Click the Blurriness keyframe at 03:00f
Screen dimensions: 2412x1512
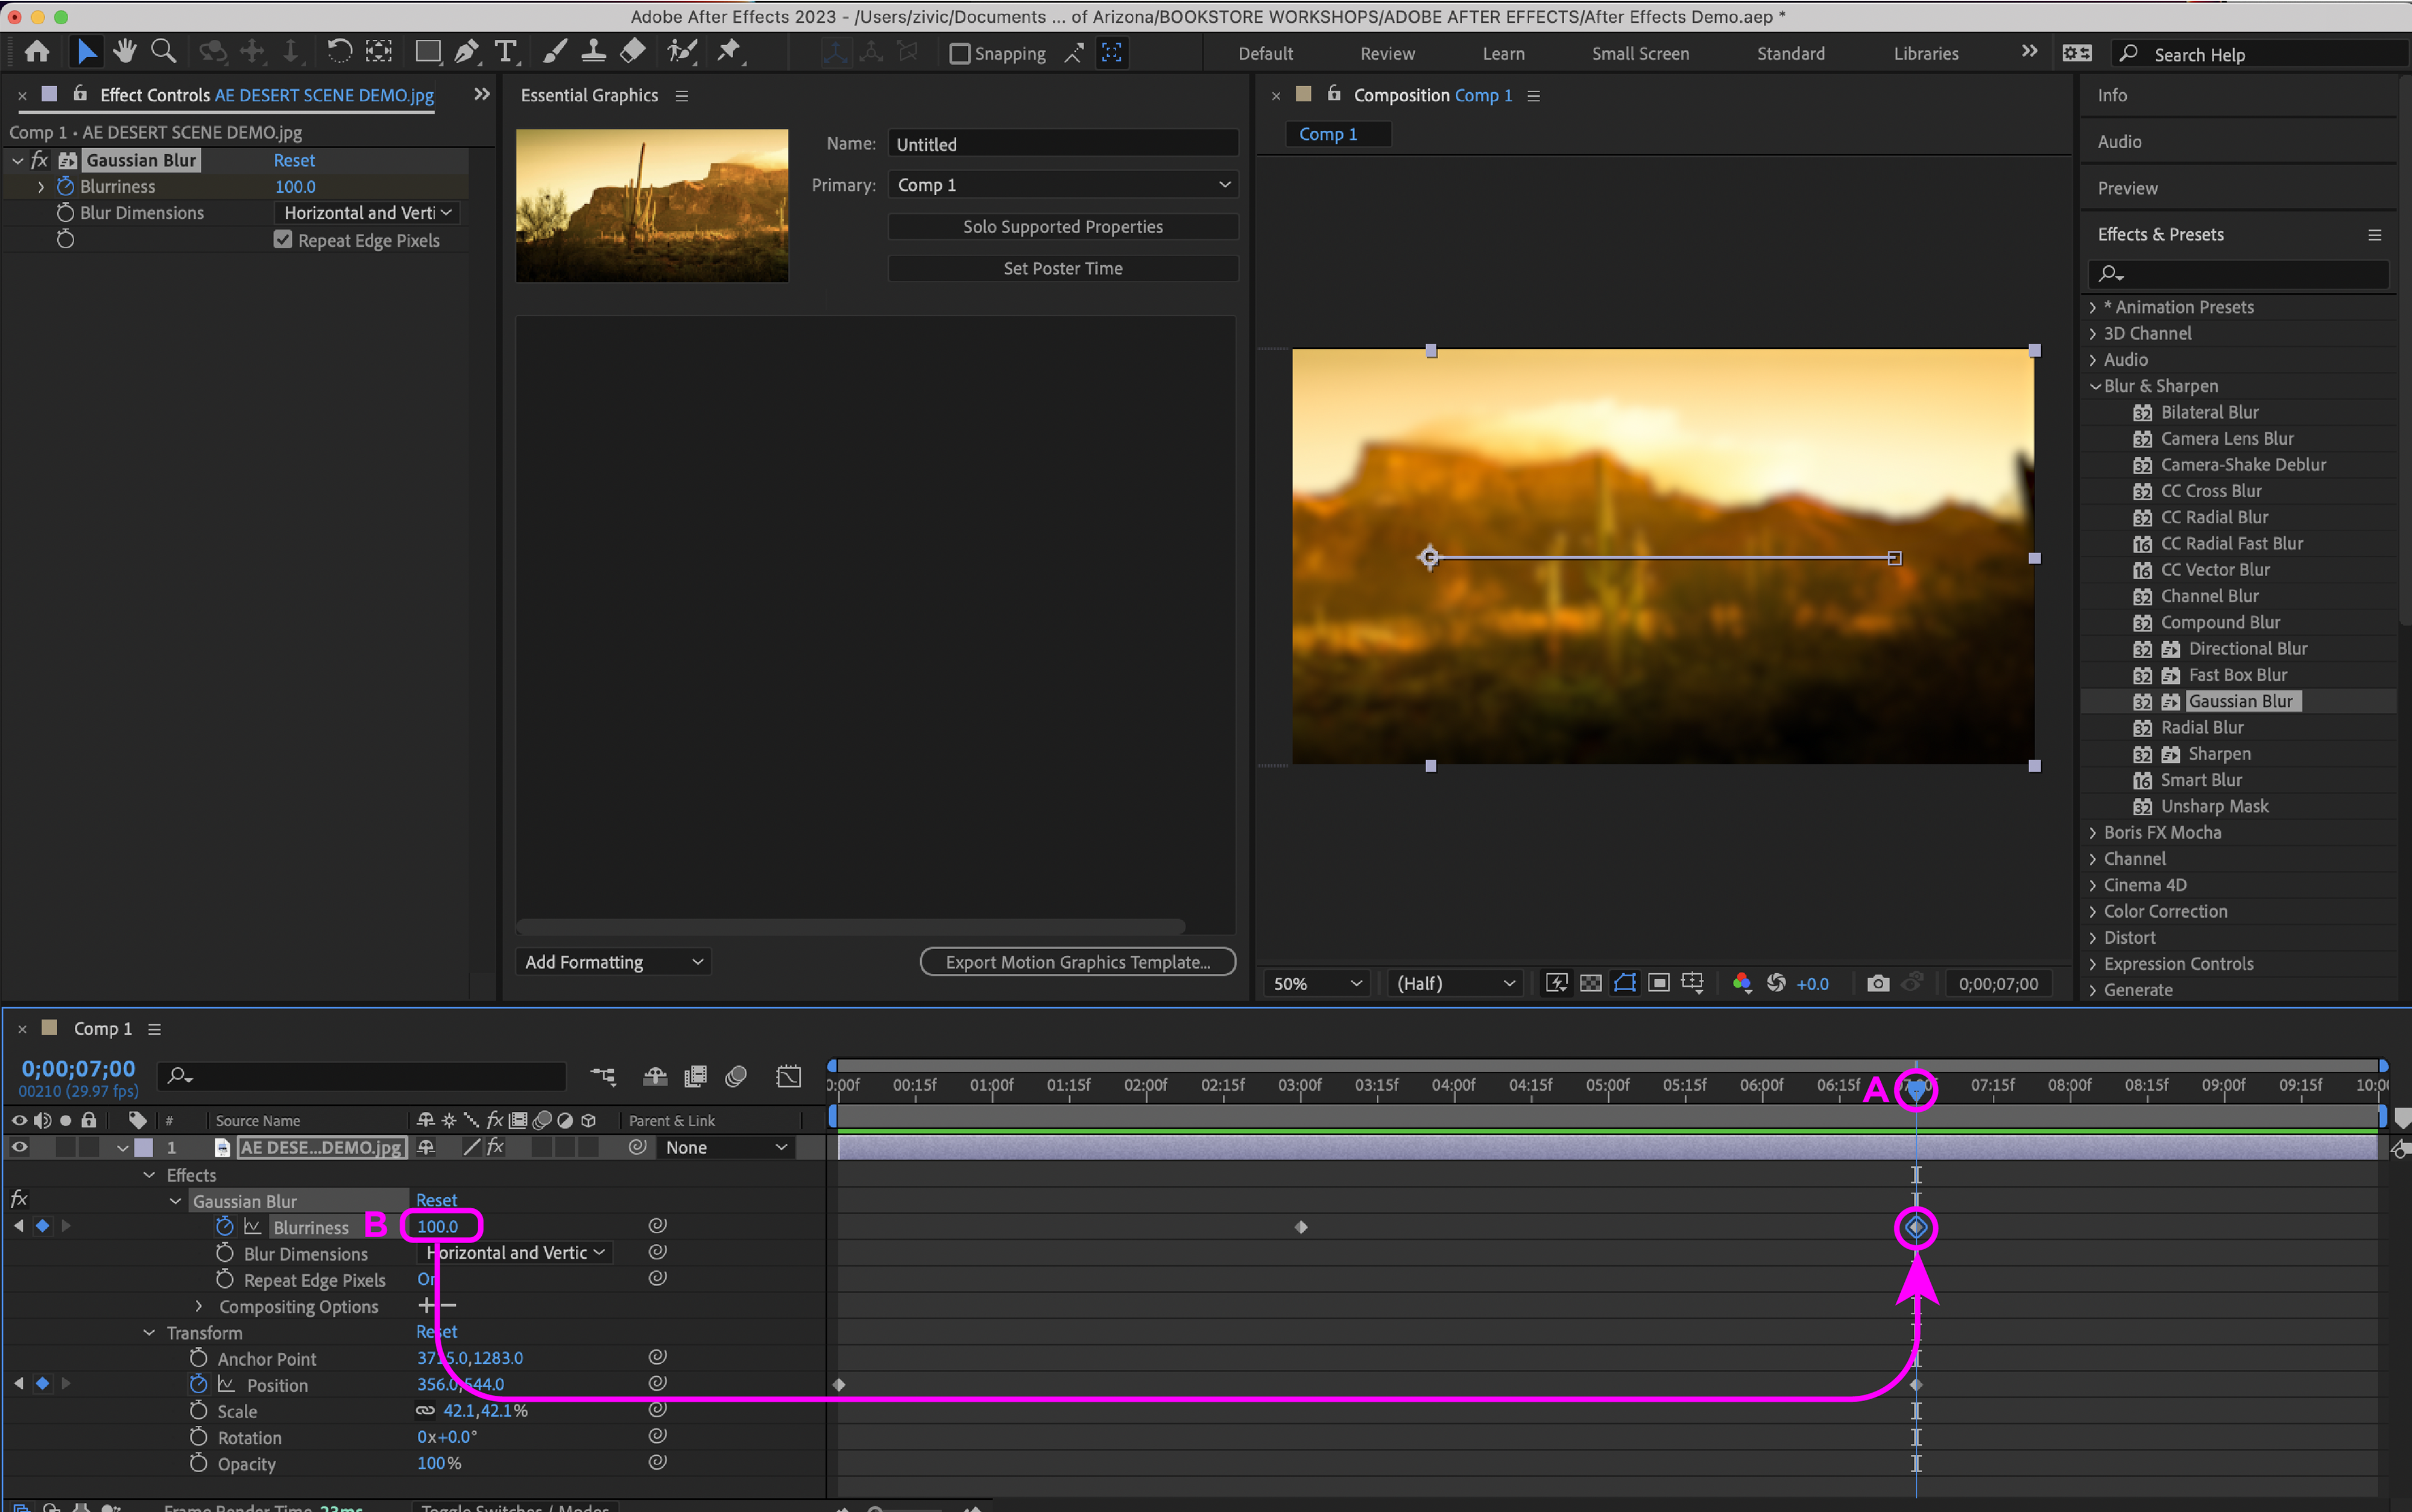(1301, 1227)
